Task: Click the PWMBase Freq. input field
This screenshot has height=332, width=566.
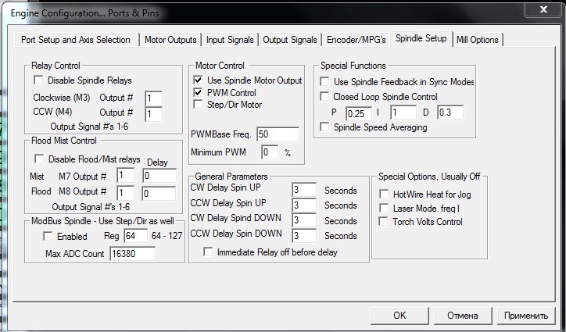Action: click(278, 134)
